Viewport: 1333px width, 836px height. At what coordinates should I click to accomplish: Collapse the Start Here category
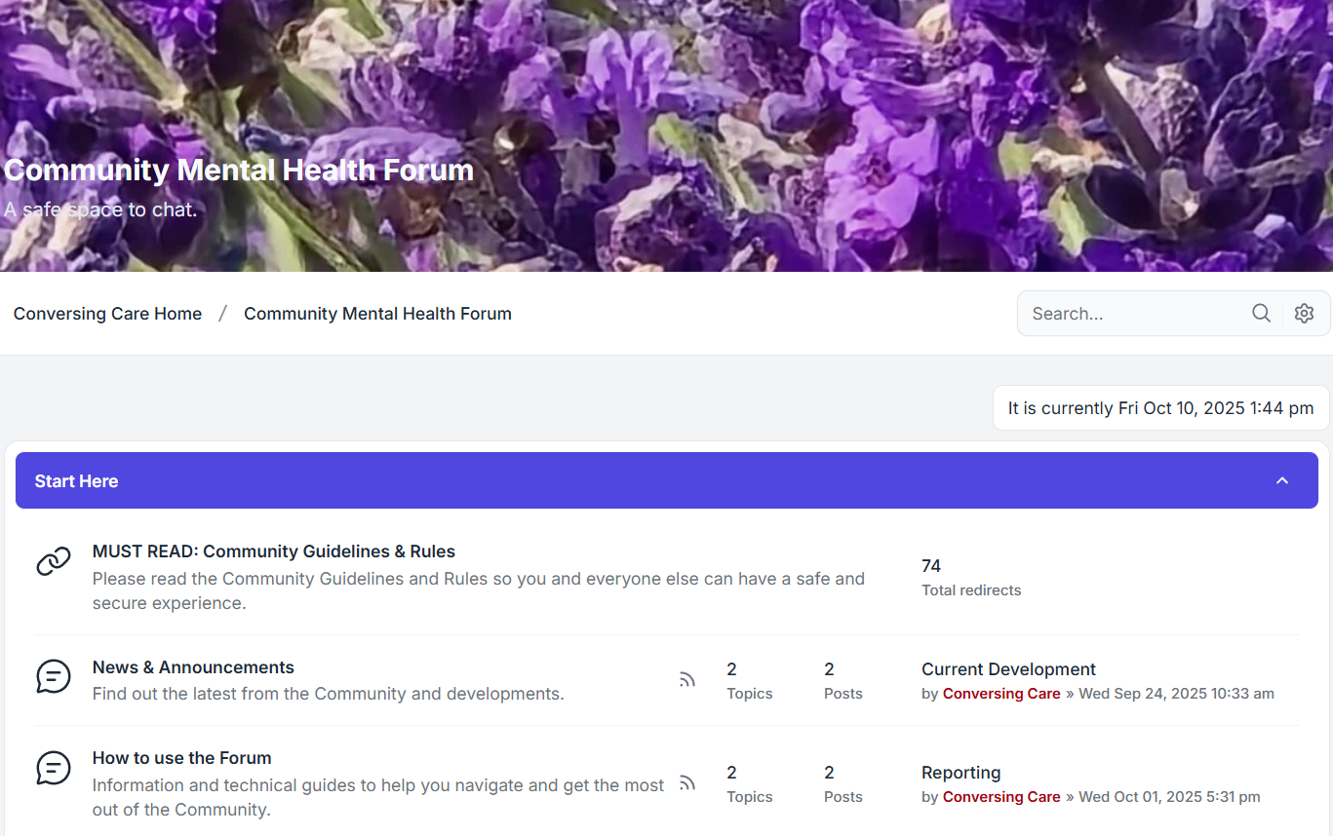click(1282, 480)
